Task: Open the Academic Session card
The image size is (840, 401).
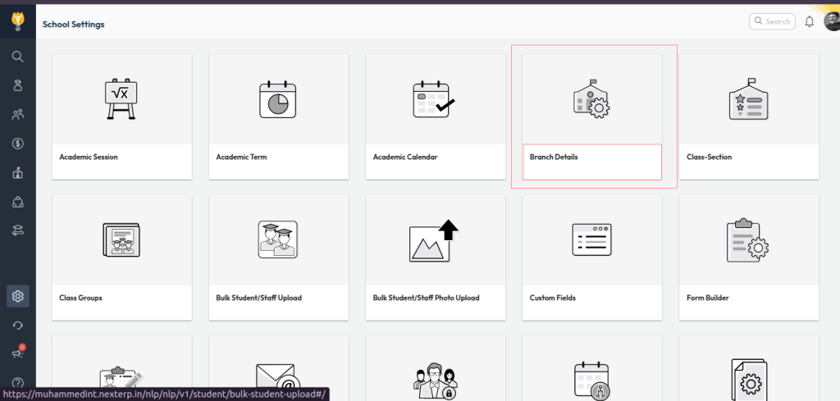Action: (x=121, y=116)
